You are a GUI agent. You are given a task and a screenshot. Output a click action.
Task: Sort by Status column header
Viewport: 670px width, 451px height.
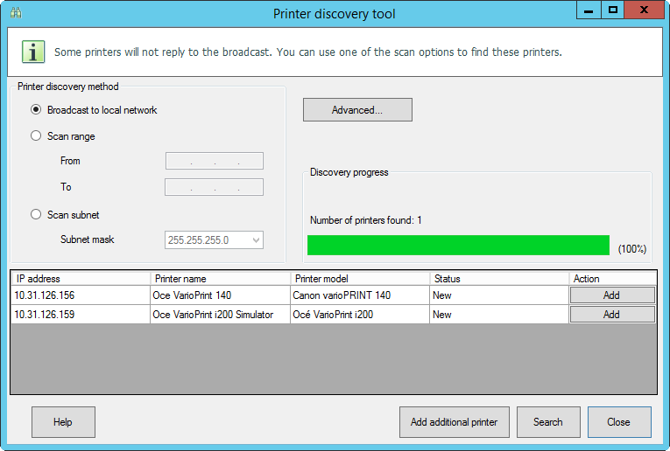click(x=499, y=279)
